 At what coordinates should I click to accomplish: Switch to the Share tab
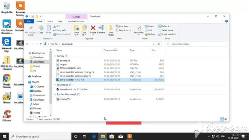click(50, 21)
